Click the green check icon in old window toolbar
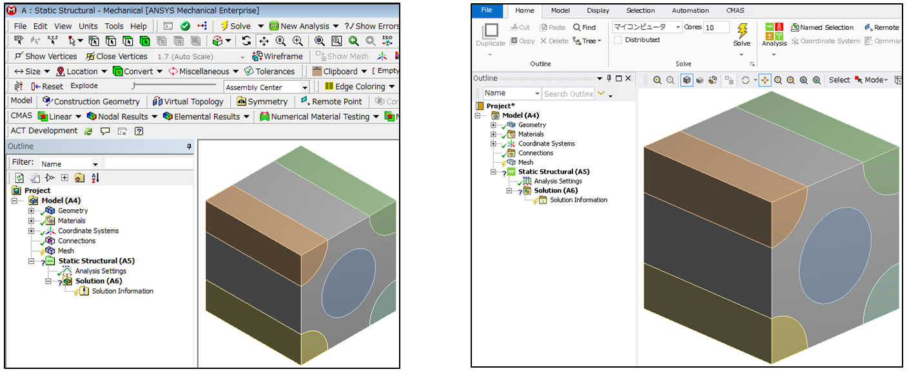 [185, 26]
